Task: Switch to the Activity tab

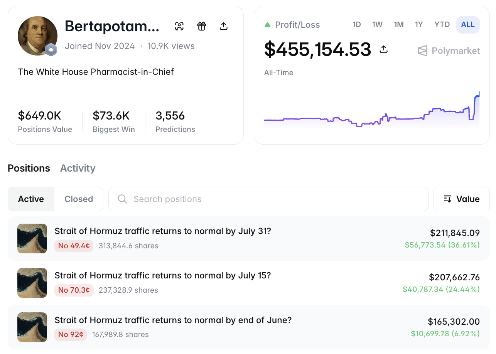Action: tap(78, 168)
